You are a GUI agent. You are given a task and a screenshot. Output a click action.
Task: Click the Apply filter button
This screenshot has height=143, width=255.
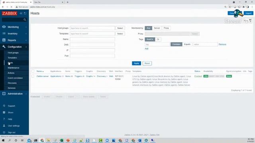[x=136, y=63]
